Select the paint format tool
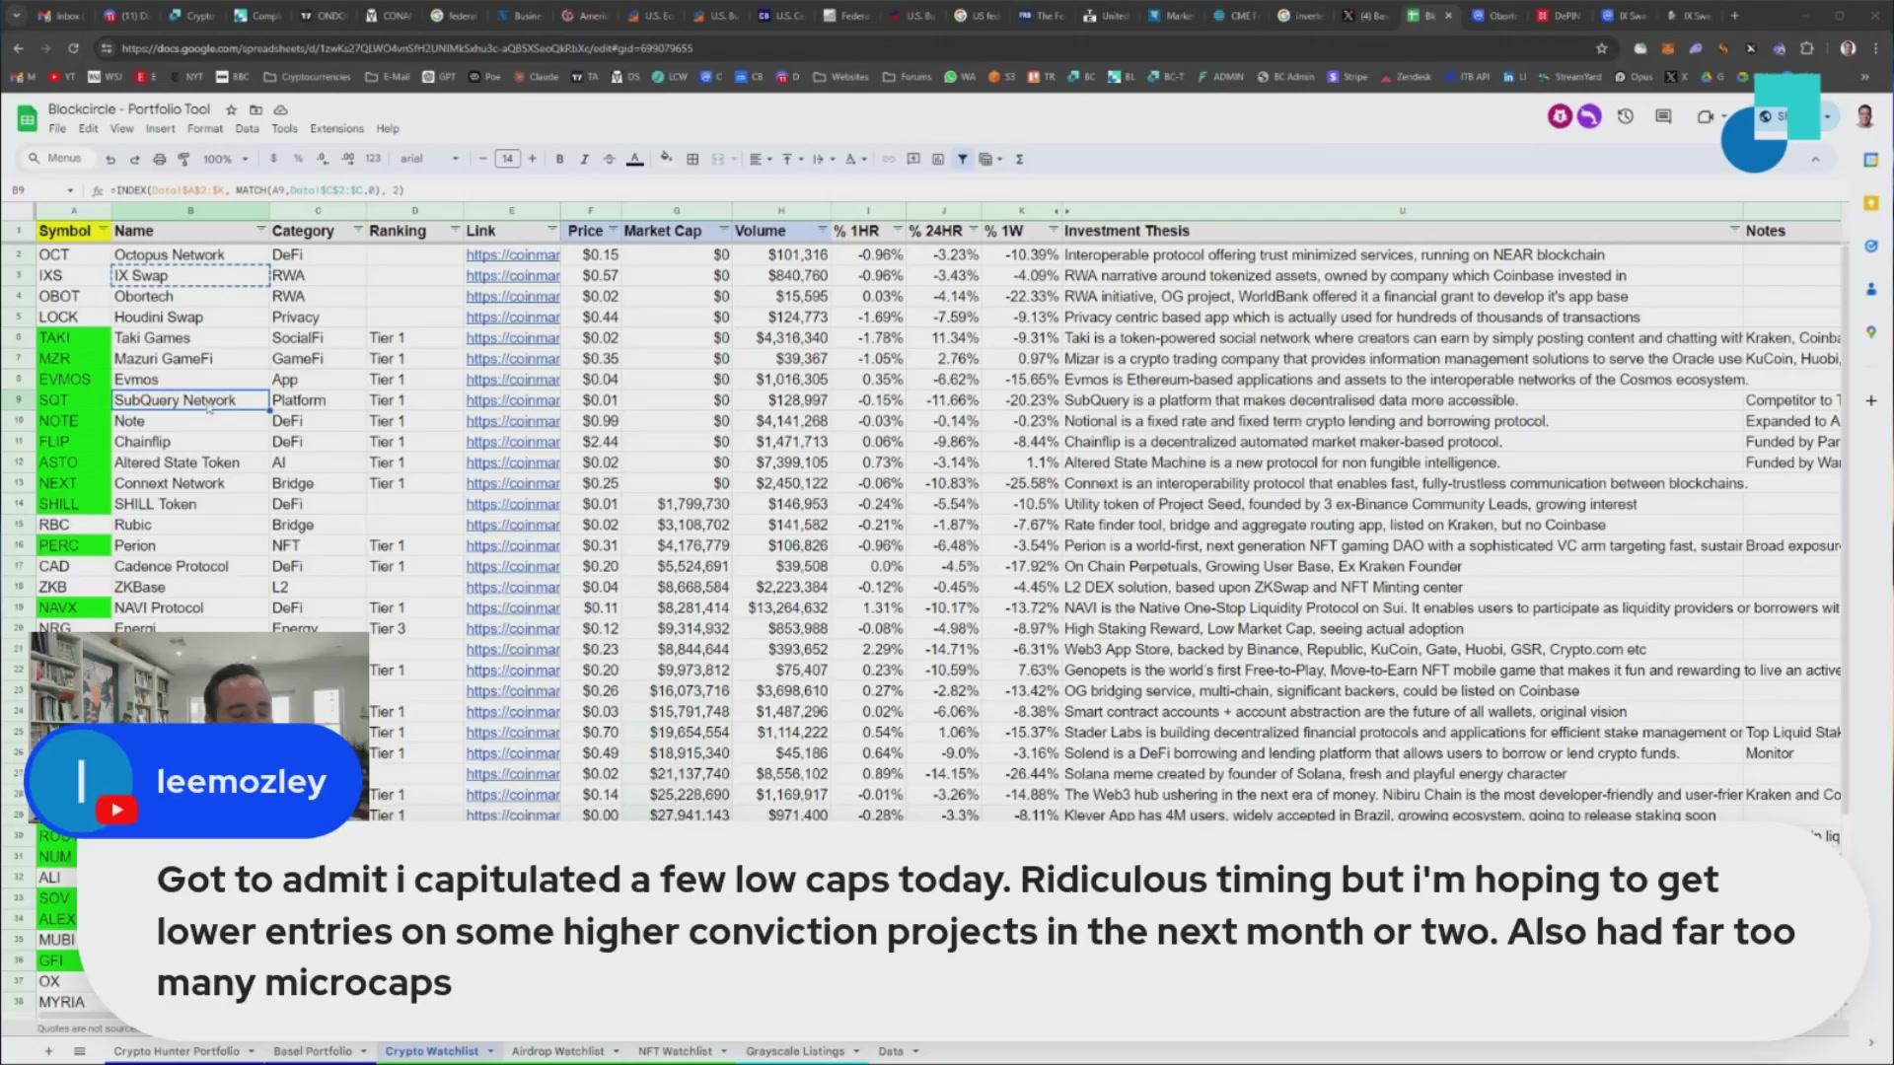This screenshot has width=1894, height=1065. click(x=183, y=159)
